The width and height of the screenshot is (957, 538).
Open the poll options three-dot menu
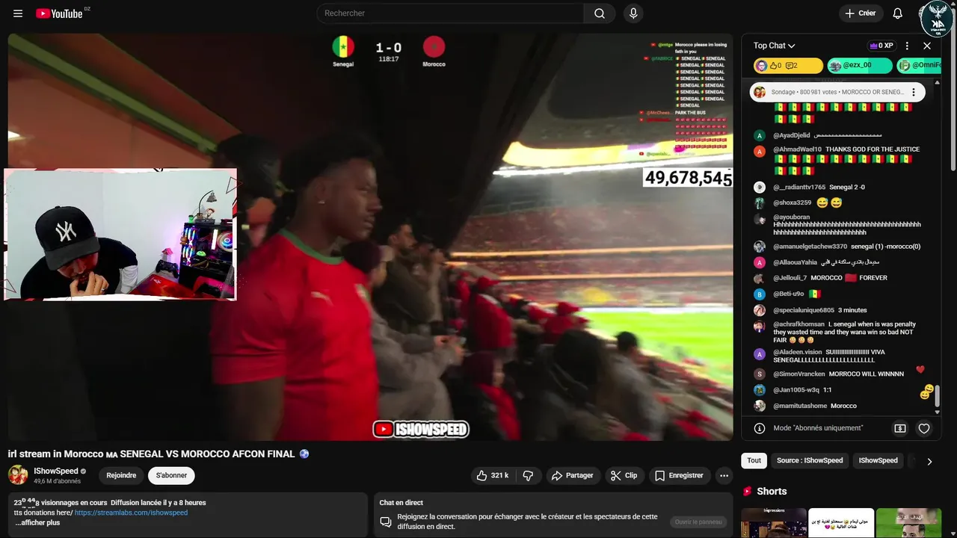tap(913, 93)
